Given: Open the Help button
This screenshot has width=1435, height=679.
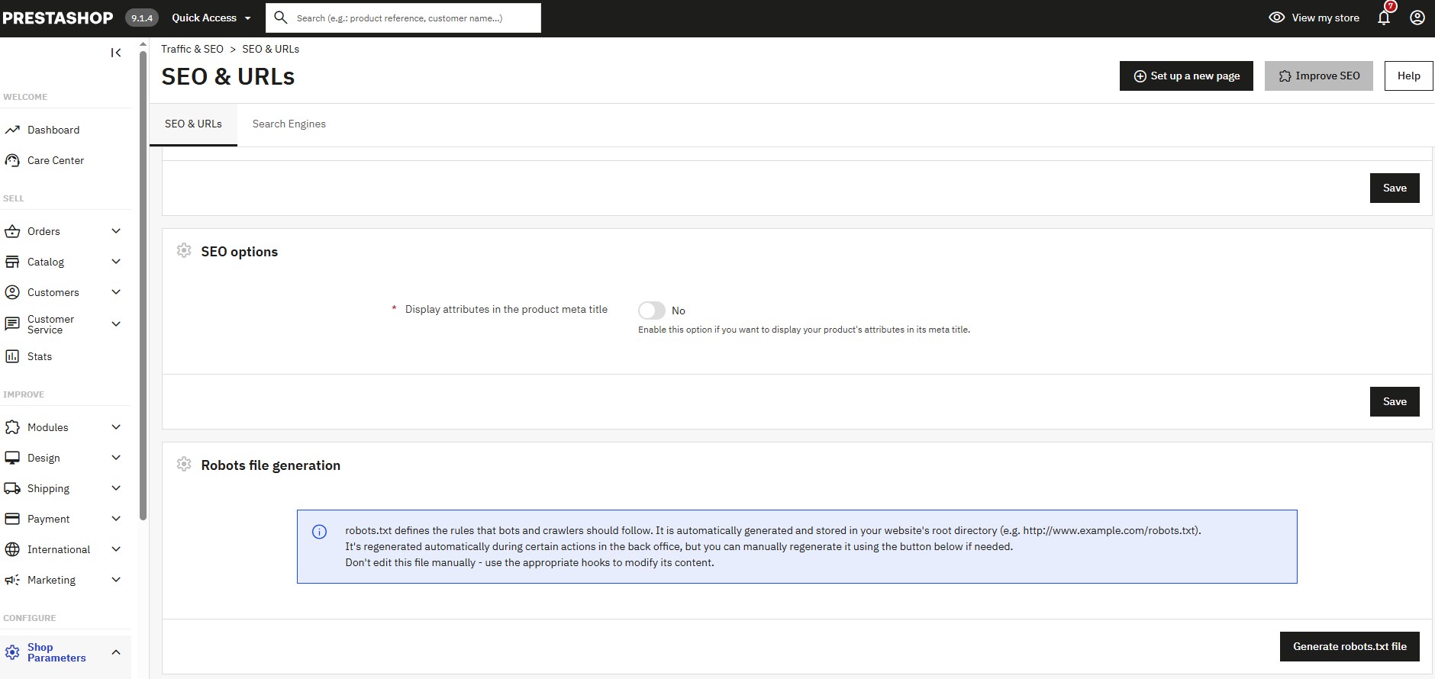Looking at the screenshot, I should pyautogui.click(x=1409, y=76).
